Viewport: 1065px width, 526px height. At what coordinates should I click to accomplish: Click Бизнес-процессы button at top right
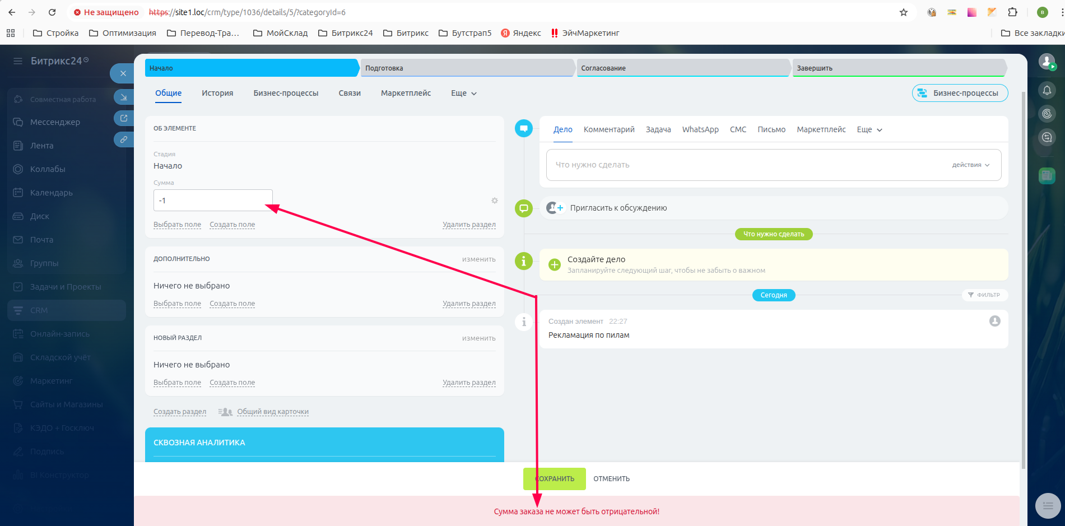click(959, 94)
